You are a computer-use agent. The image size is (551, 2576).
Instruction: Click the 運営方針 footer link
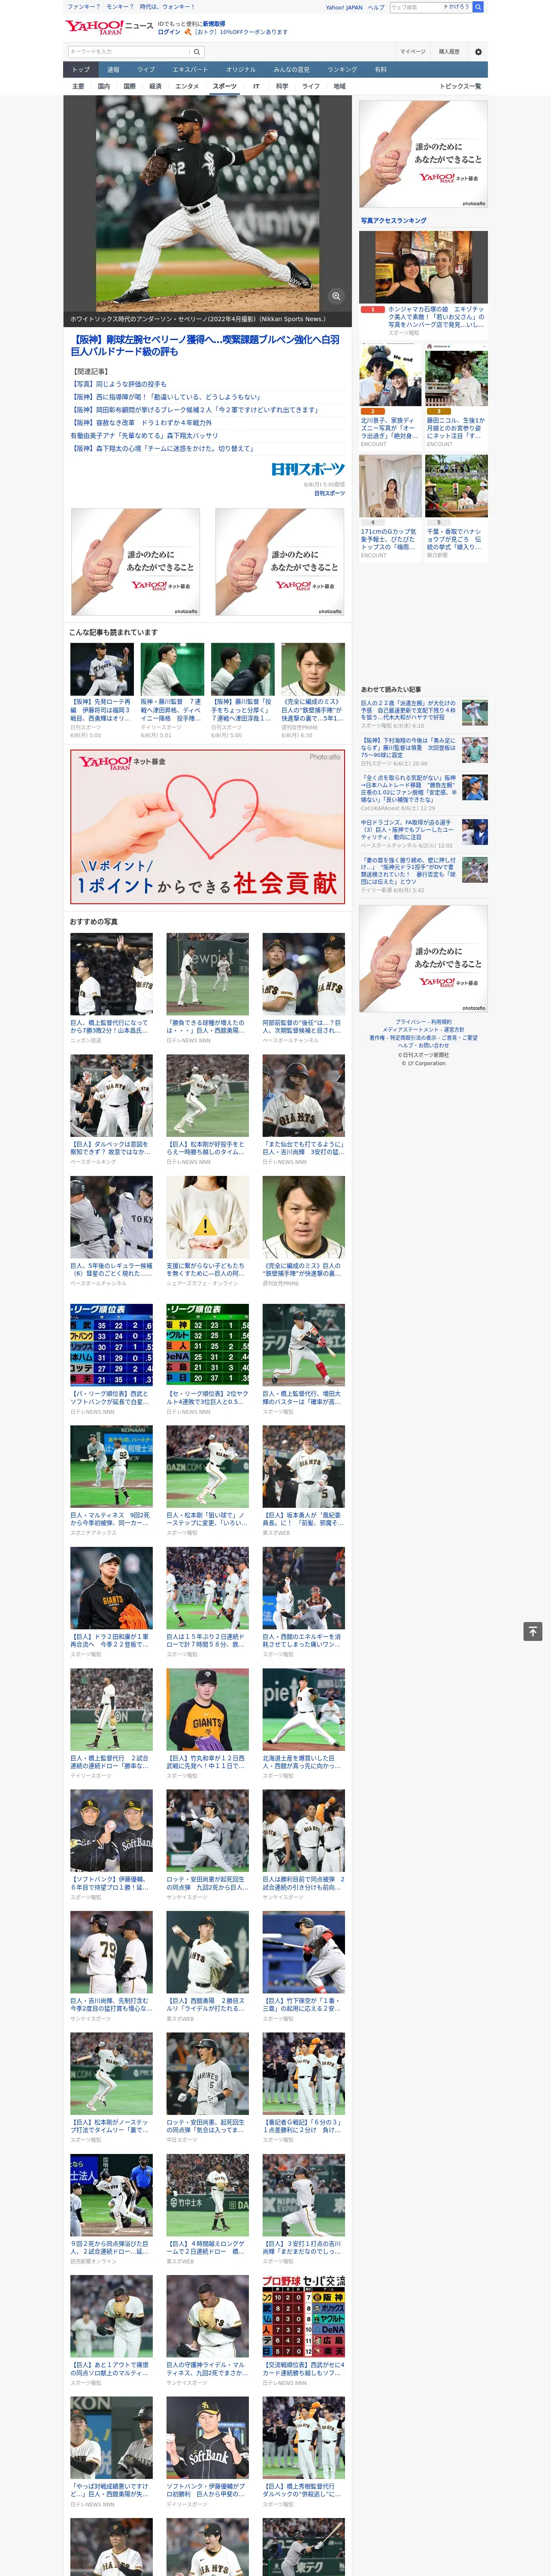(x=454, y=1029)
